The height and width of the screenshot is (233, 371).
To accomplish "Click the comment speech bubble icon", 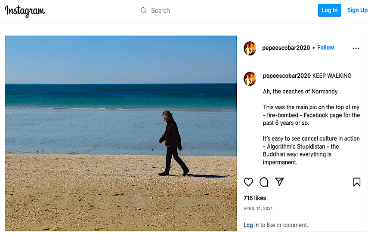I will pos(264,182).
